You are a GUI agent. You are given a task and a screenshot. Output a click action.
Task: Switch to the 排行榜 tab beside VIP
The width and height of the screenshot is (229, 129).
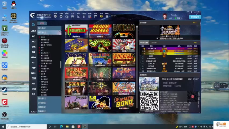[154, 43]
